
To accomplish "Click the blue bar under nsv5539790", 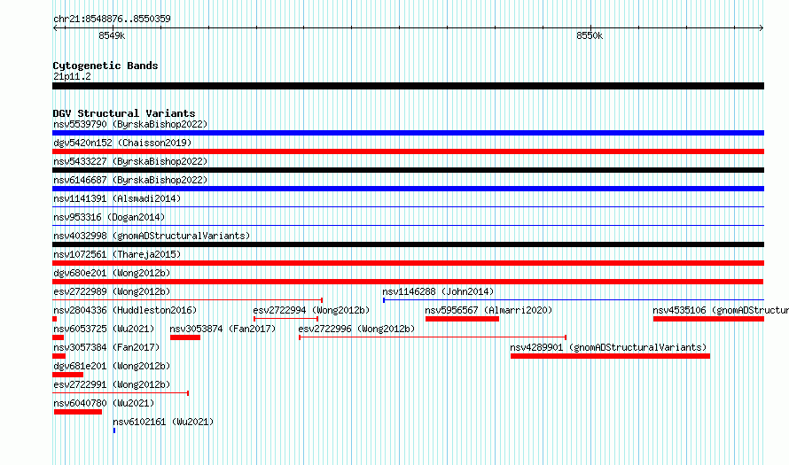I will 408,133.
